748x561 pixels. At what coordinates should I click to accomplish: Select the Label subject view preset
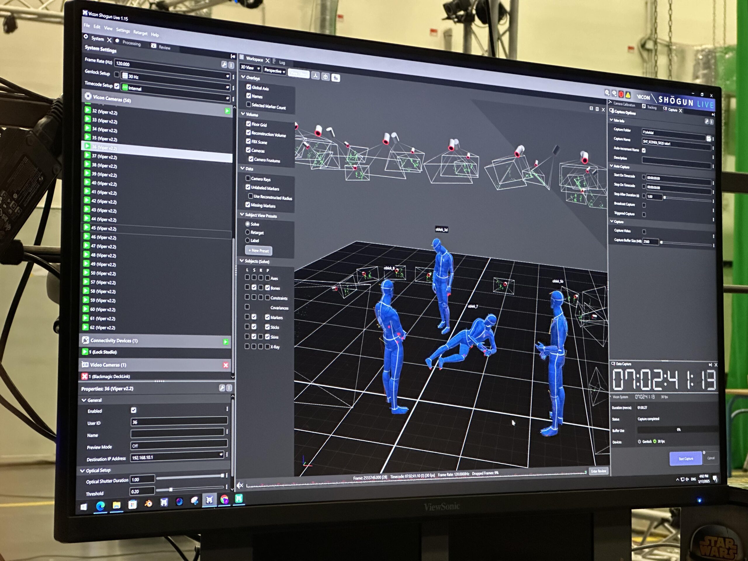click(x=247, y=240)
